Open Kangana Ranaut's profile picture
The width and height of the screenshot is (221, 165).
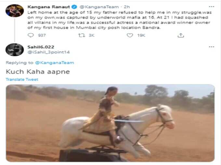click(x=15, y=11)
